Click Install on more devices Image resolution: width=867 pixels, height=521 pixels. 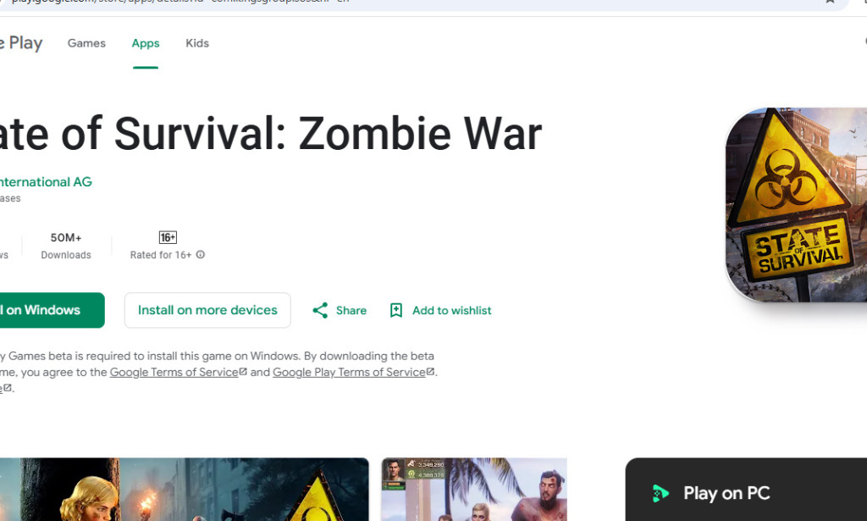(207, 310)
